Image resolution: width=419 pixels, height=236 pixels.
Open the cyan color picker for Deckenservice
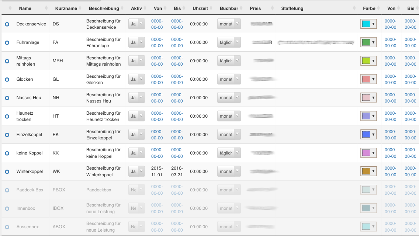point(368,24)
